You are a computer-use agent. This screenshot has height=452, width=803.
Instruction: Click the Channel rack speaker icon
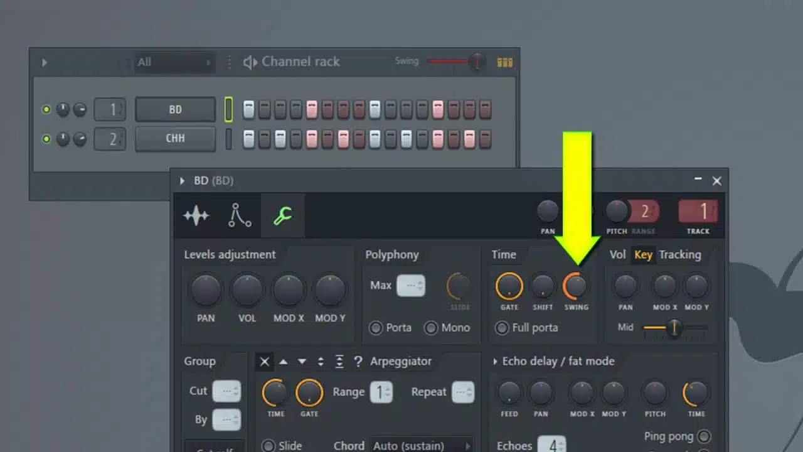(x=250, y=62)
